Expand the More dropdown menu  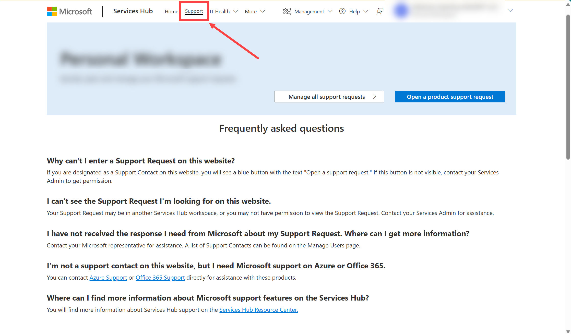tap(254, 11)
